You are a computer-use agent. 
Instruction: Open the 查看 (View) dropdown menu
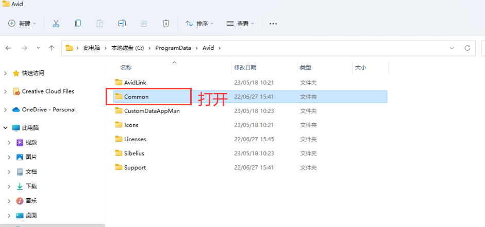coord(240,24)
